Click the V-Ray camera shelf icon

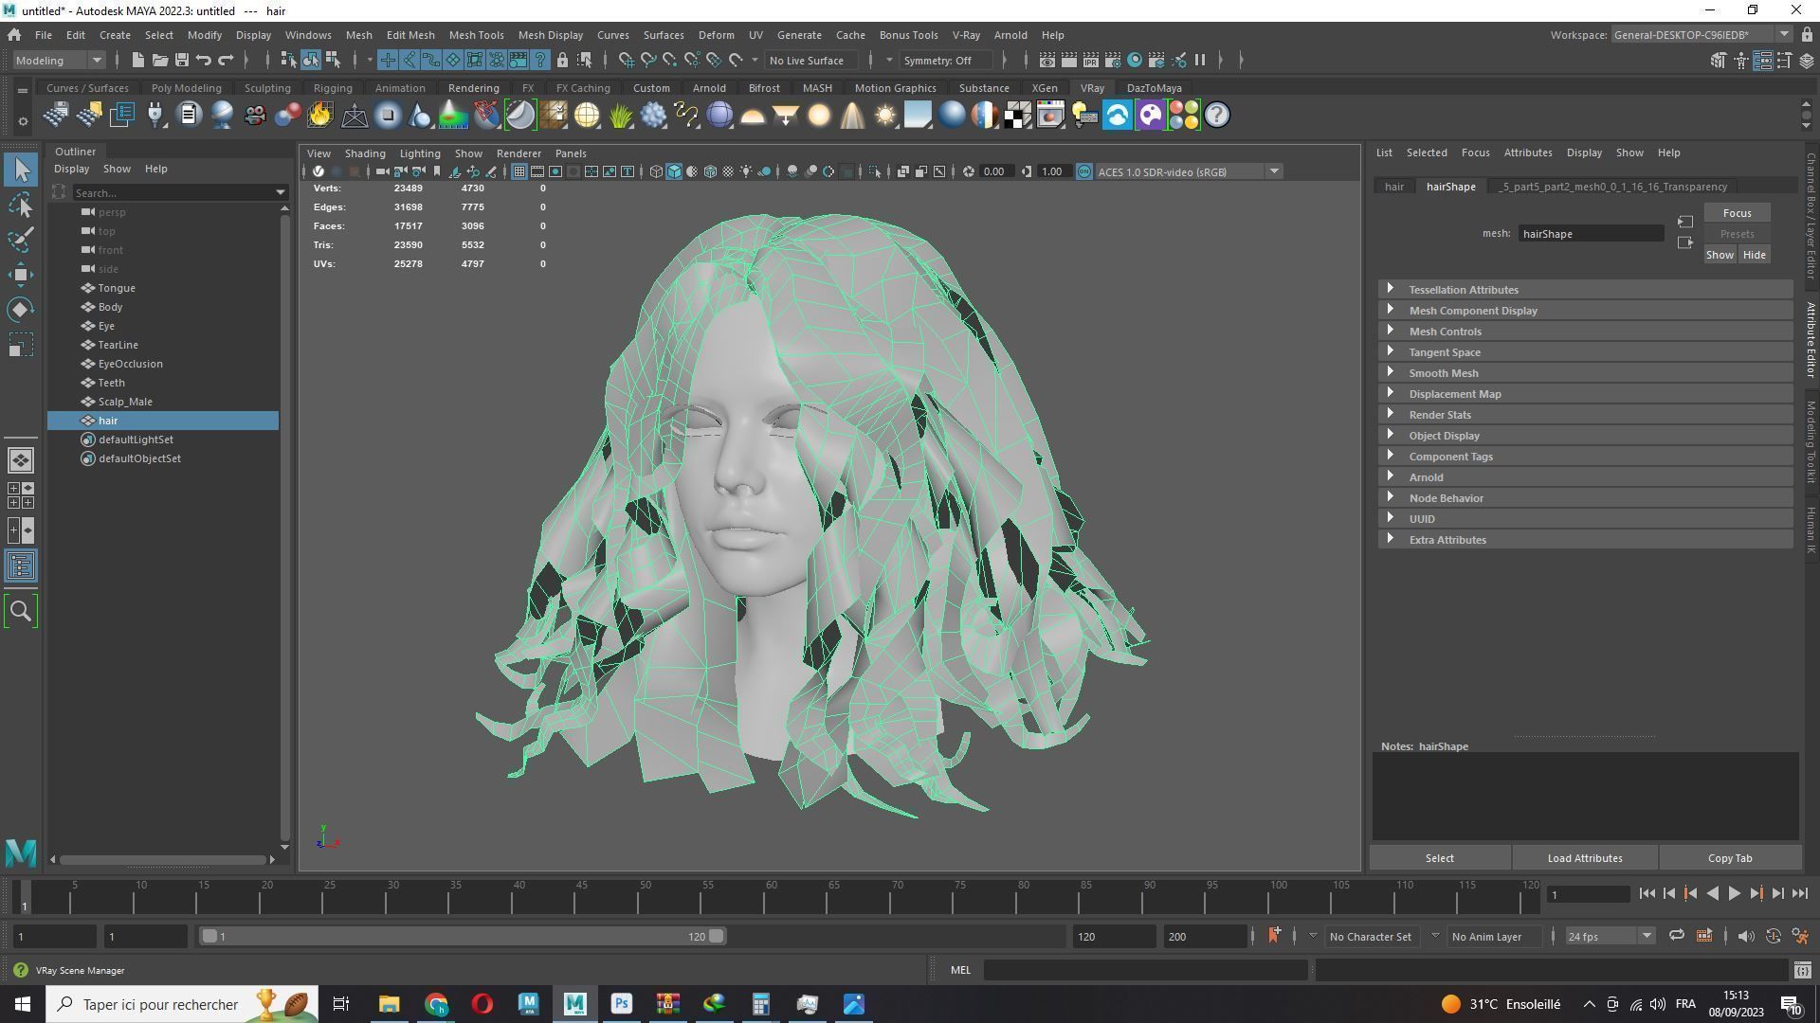254,116
